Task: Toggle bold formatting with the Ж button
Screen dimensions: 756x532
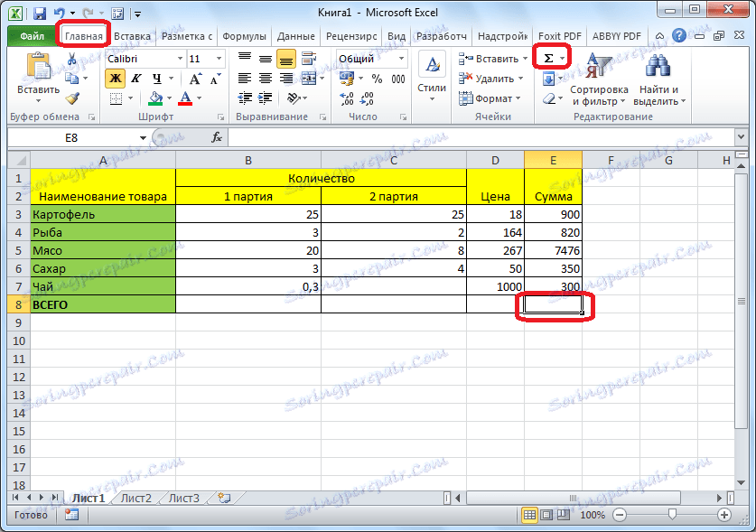Action: [115, 79]
